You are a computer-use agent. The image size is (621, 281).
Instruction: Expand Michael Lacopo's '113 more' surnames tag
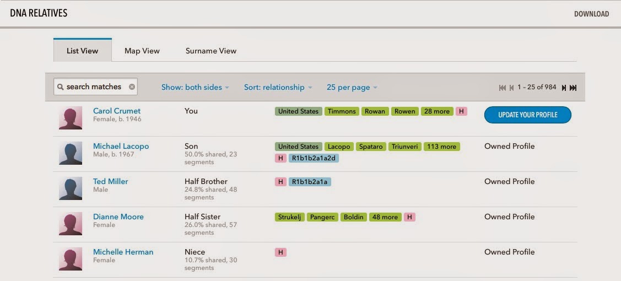click(x=441, y=147)
